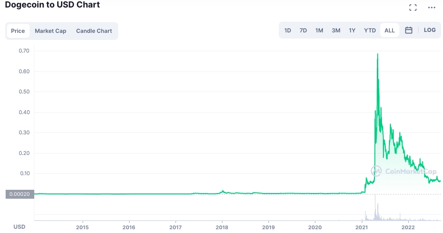Select the 1D time range
Screen dimensions: 443x233
[288, 30]
